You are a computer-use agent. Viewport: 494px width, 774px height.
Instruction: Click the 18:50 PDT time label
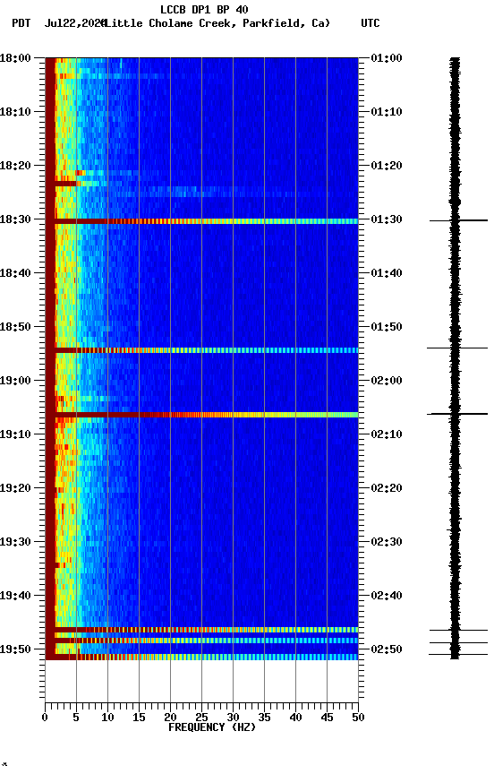(15, 327)
